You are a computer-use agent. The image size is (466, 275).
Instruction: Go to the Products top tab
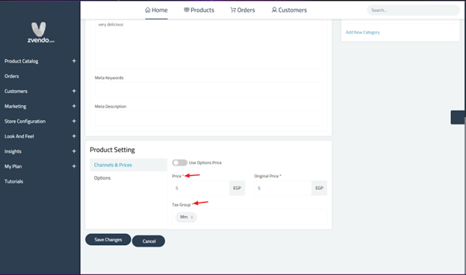tap(199, 10)
